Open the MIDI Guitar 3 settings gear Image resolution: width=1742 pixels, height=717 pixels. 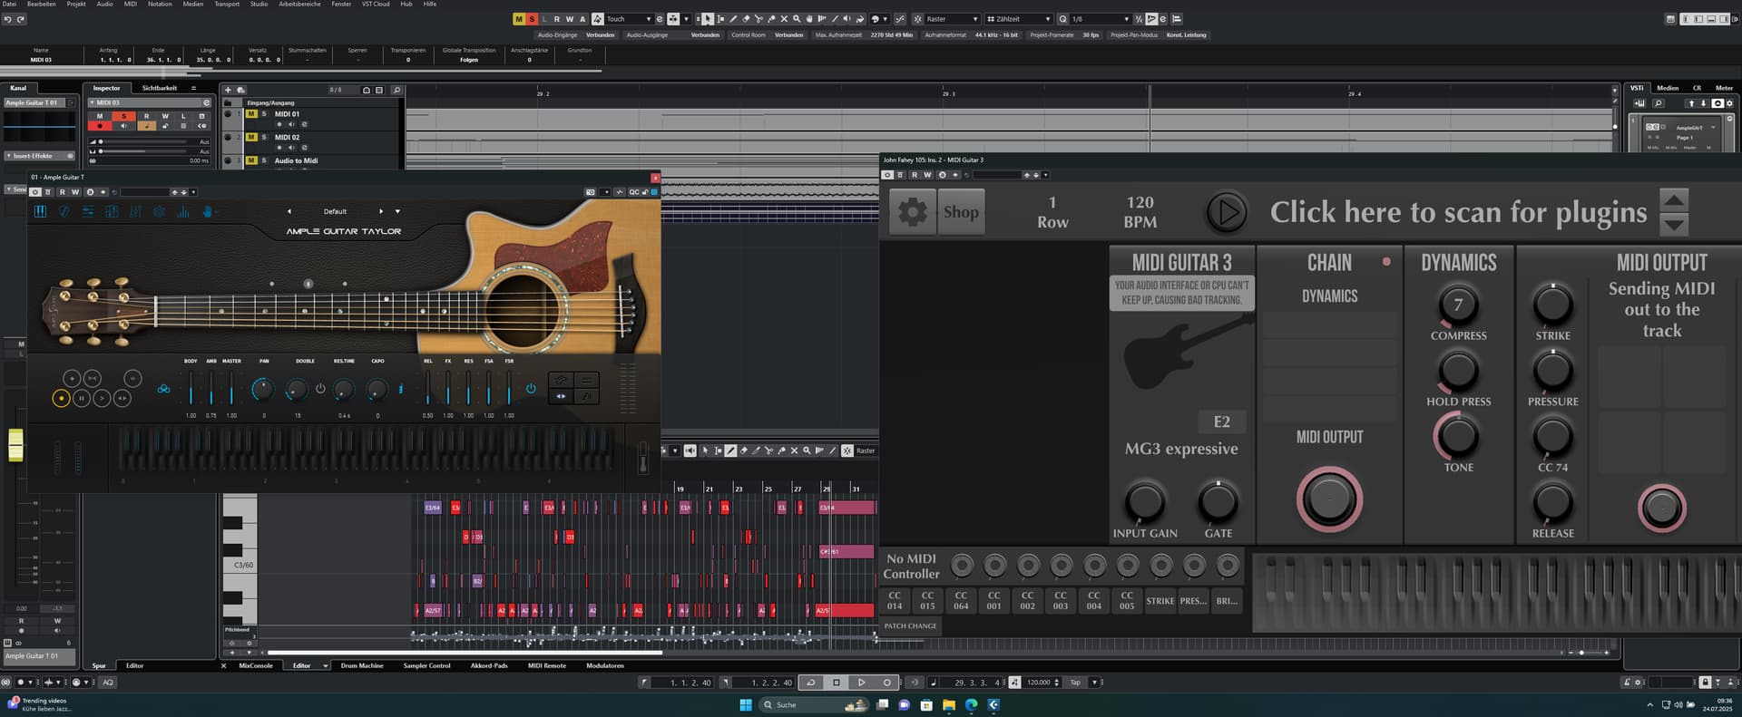(x=912, y=212)
